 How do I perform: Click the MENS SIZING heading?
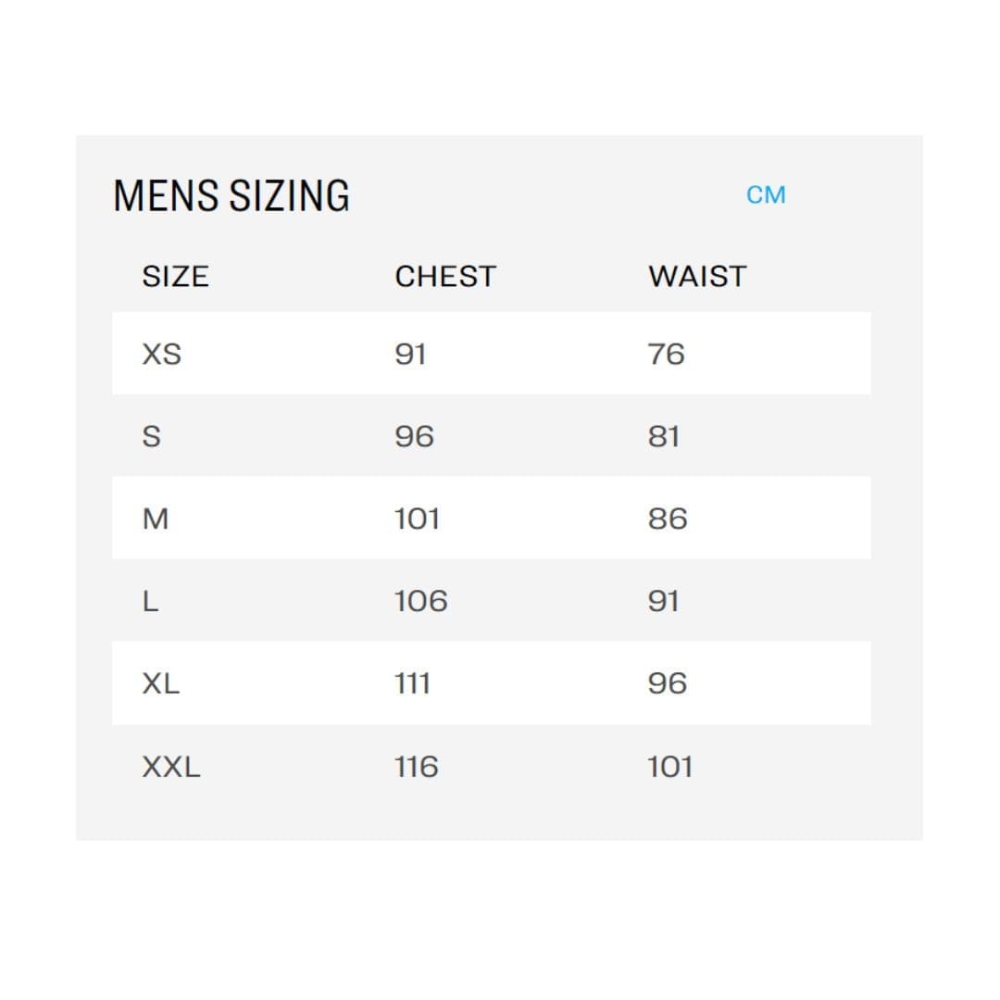point(231,195)
